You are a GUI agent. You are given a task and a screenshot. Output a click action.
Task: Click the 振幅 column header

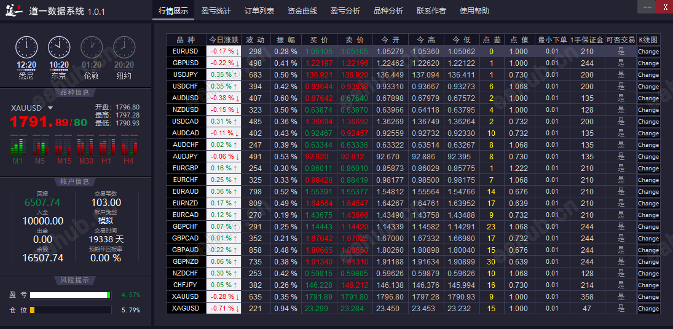point(286,39)
